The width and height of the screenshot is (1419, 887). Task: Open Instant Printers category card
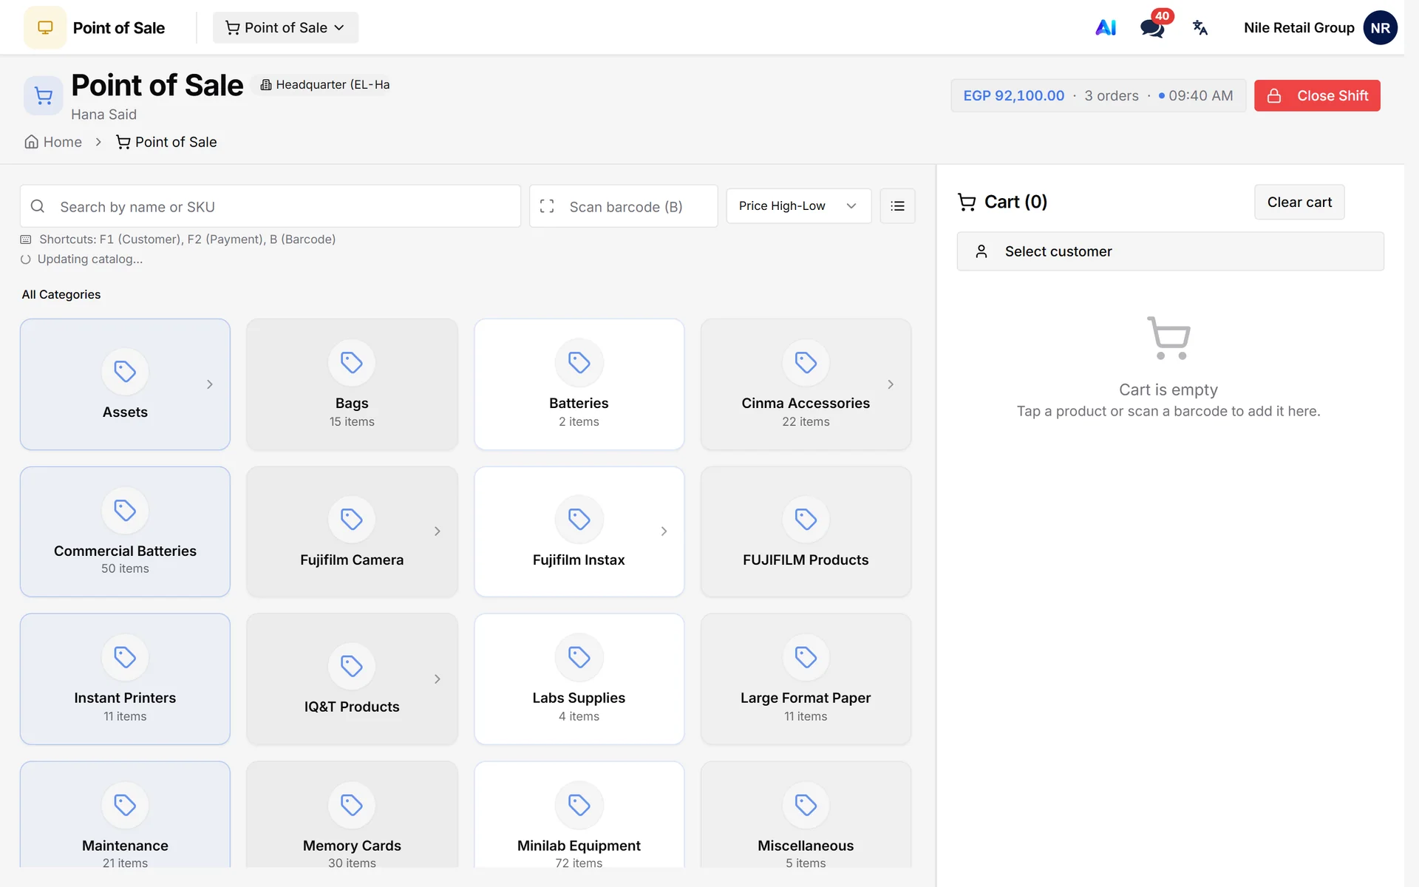pyautogui.click(x=125, y=679)
